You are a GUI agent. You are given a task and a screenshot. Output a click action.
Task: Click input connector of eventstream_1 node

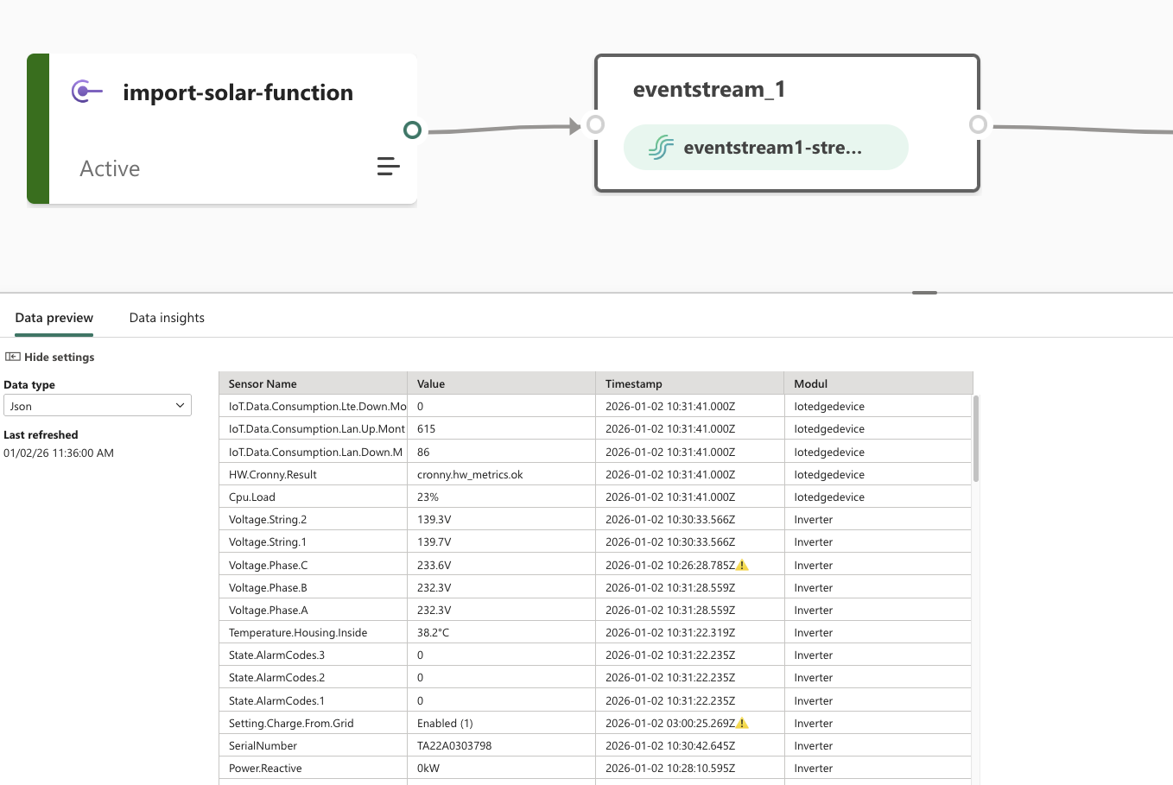595,124
